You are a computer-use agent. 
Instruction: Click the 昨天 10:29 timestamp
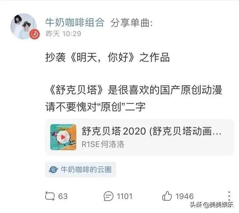[x=63, y=34]
